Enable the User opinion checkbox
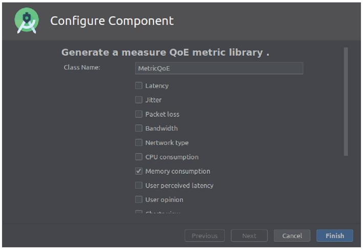This screenshot has height=250, width=363. [x=139, y=200]
